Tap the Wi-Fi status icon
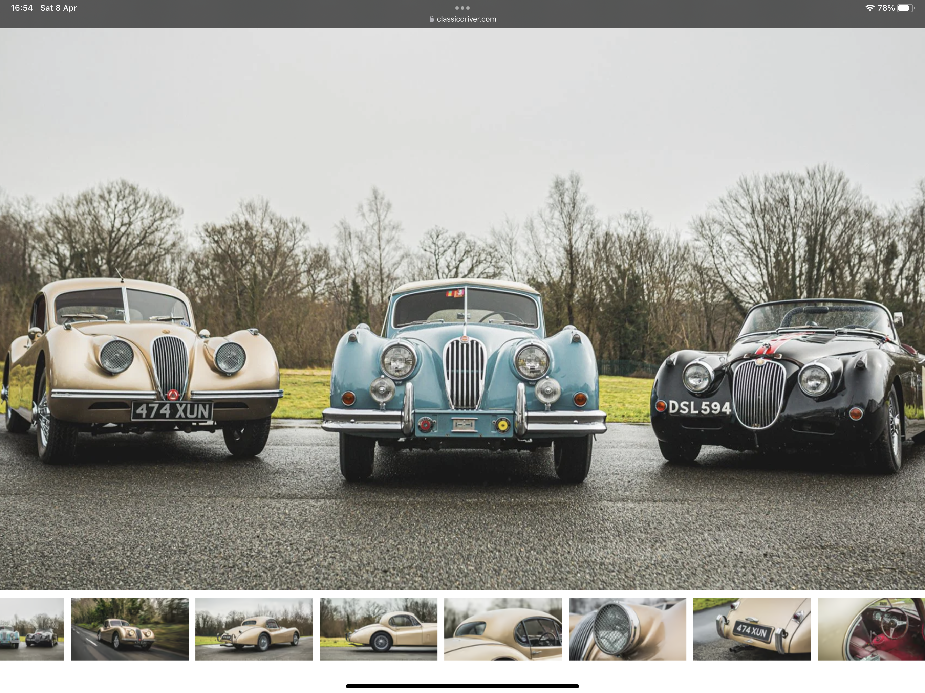925x693 pixels. click(x=869, y=8)
